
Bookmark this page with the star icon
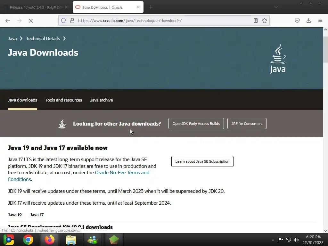pyautogui.click(x=264, y=20)
